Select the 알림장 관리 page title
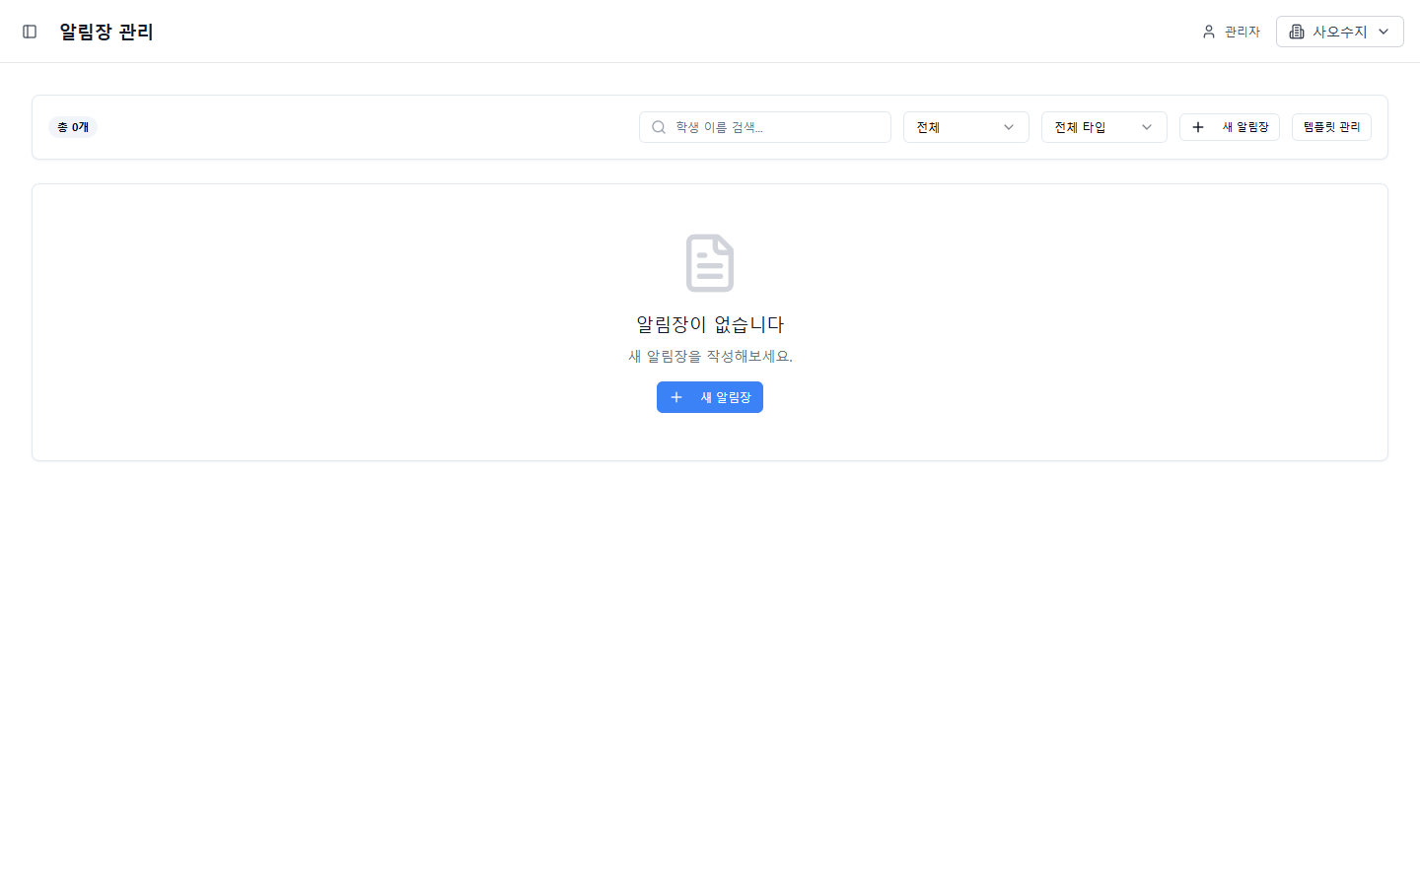The image size is (1420, 887). coord(106,31)
